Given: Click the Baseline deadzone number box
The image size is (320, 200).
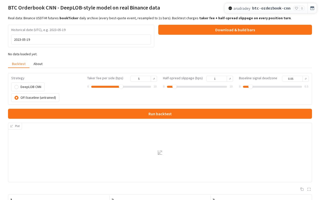Looking at the screenshot, I should (x=292, y=79).
